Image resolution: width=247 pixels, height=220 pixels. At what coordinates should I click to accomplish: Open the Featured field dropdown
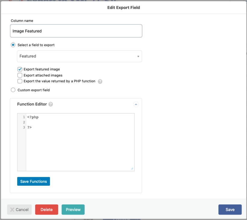(x=79, y=56)
